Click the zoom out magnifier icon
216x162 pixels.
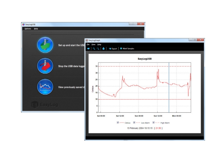pyautogui.click(x=98, y=48)
